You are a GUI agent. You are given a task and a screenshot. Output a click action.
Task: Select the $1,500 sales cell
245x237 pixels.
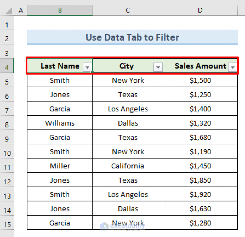[x=200, y=80]
